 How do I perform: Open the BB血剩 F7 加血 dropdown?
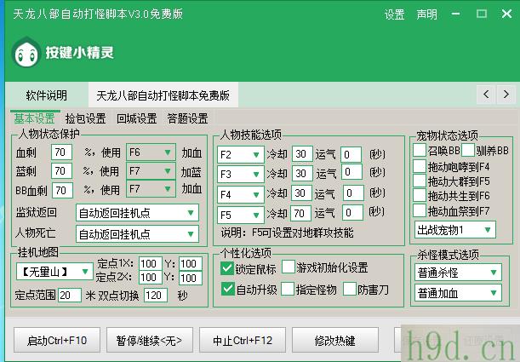(151, 189)
